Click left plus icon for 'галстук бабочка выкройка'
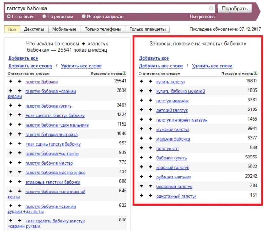 [x=11, y=134]
